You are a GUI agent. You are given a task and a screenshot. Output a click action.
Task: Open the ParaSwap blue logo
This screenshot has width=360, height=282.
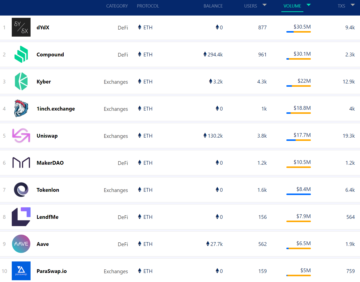[21, 271]
